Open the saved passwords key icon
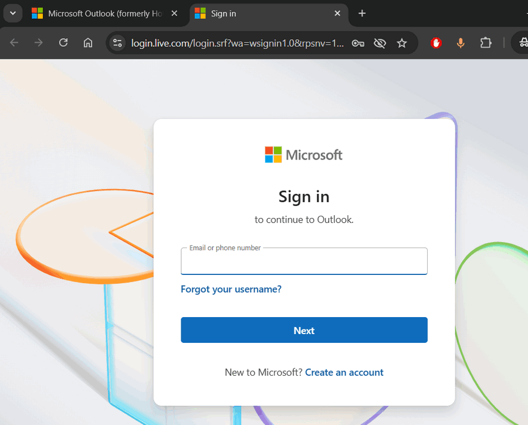This screenshot has width=528, height=425. [358, 43]
